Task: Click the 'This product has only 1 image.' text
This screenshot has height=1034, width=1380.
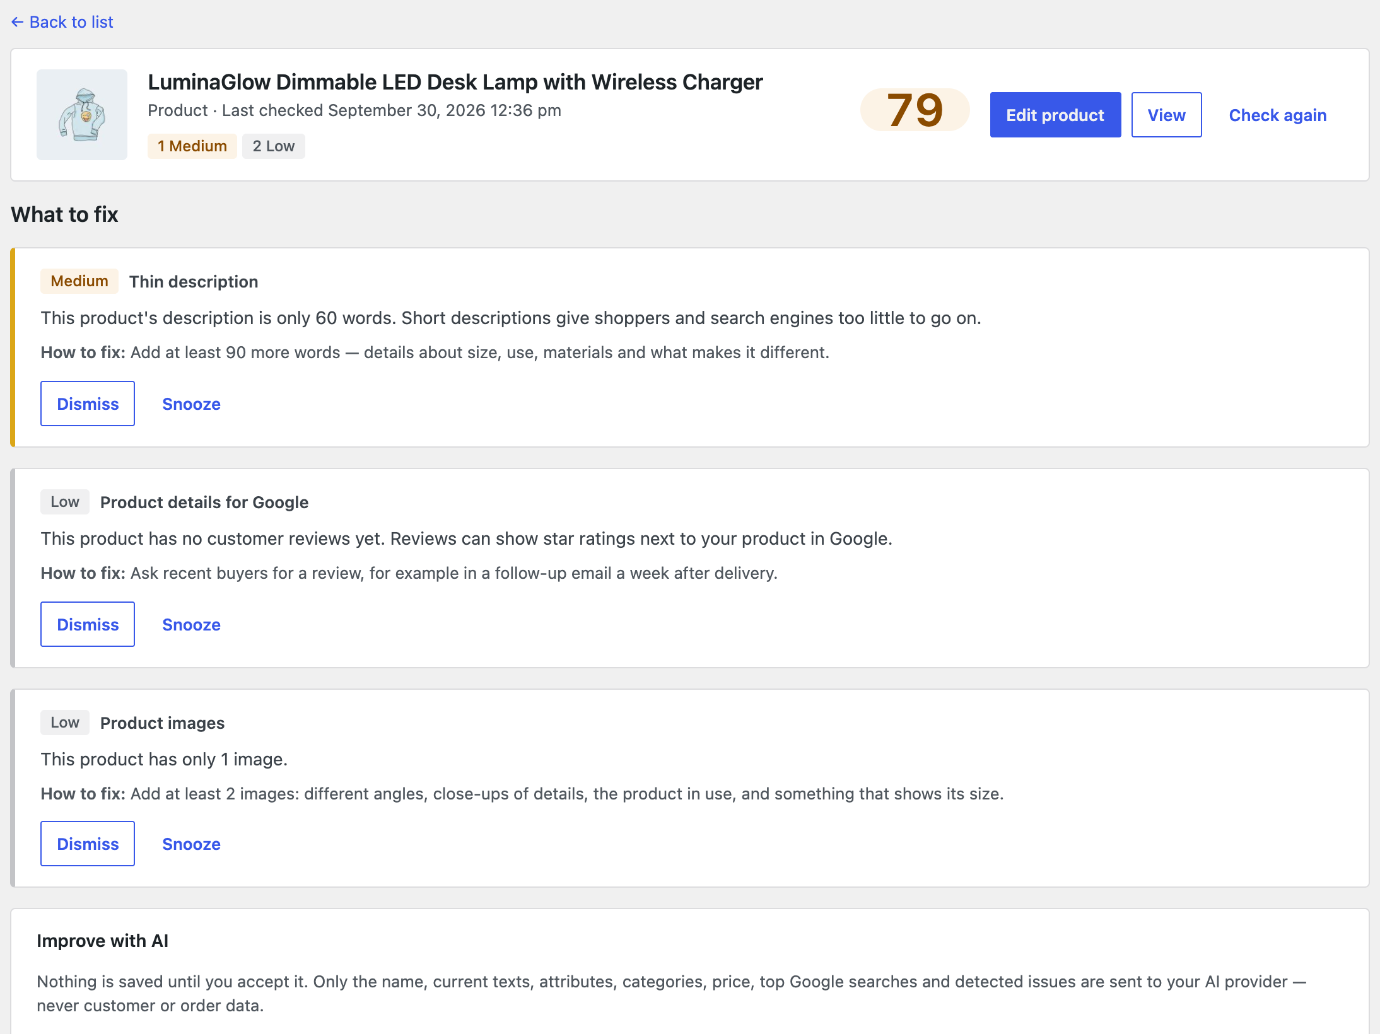Action: click(x=164, y=759)
